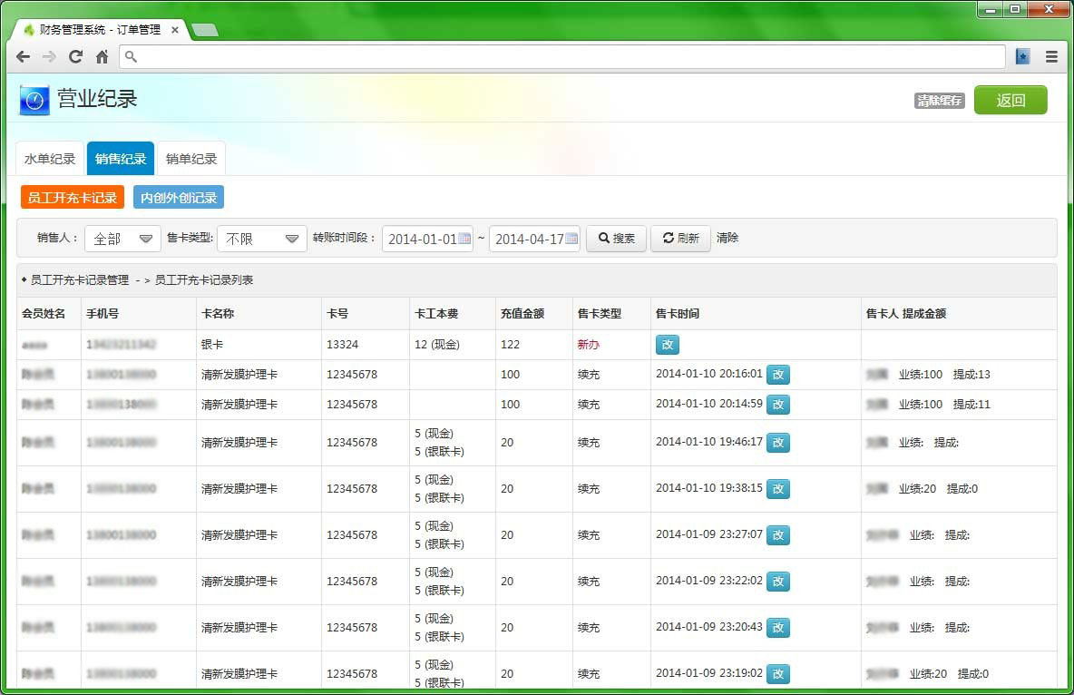Click 改 for the 2014-01-10 20:14:59 record
The height and width of the screenshot is (695, 1074).
click(x=778, y=405)
